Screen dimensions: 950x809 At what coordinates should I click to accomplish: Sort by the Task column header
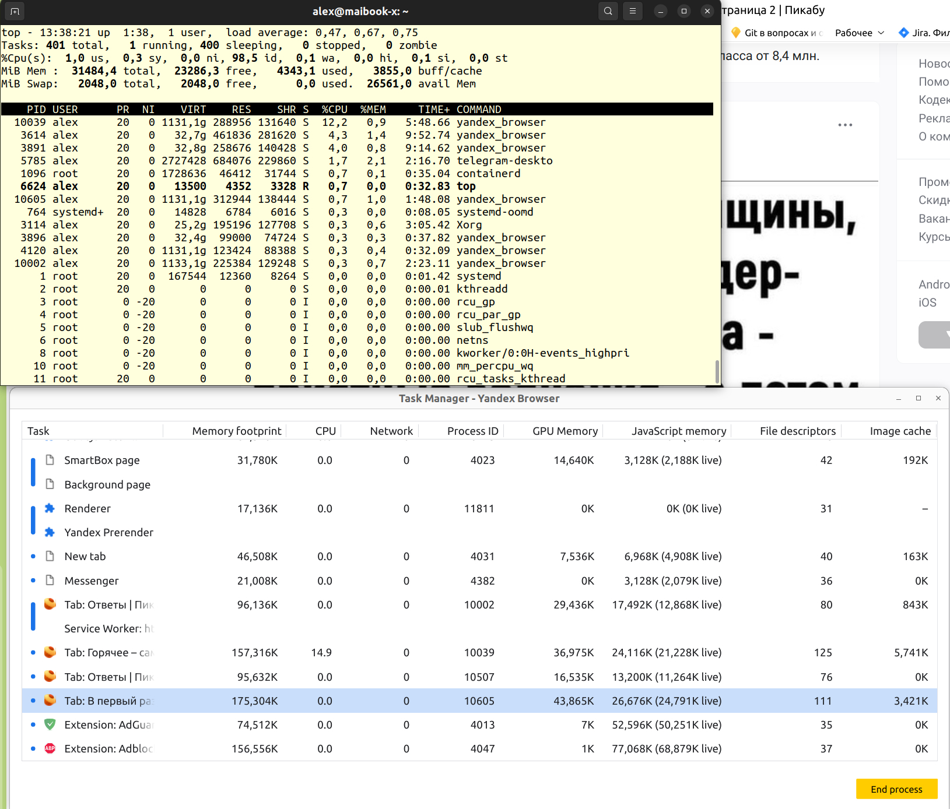(38, 431)
